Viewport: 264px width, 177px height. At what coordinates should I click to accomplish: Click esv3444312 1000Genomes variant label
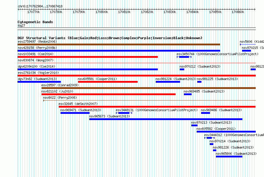(x=234, y=135)
